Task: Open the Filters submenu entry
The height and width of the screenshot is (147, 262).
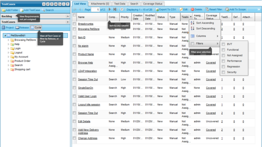Action: [x=205, y=44]
